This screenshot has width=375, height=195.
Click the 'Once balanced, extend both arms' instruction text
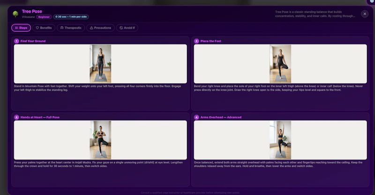coord(278,164)
